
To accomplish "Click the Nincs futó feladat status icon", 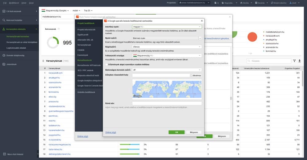I will point(4,154).
